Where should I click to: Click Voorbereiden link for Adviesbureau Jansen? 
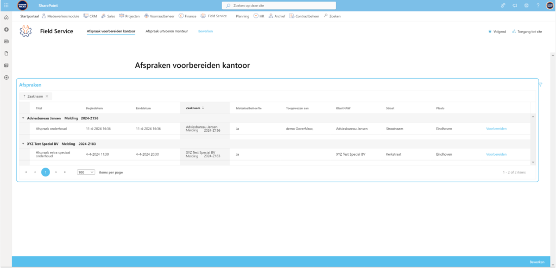[496, 129]
